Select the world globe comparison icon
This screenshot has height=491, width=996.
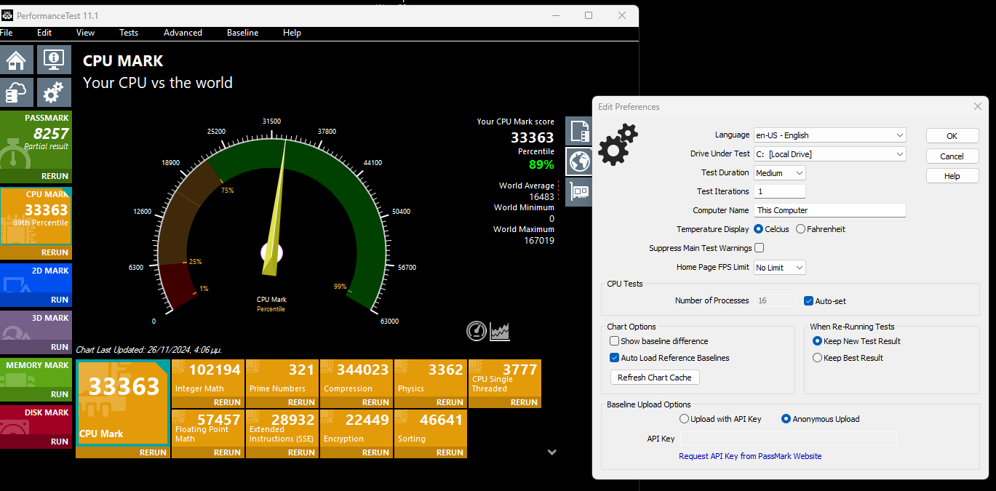pos(579,162)
